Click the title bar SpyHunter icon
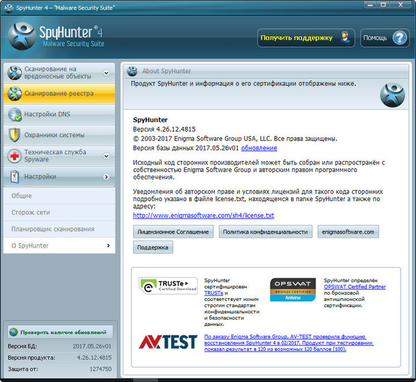Image resolution: width=416 pixels, height=382 pixels. pyautogui.click(x=9, y=8)
